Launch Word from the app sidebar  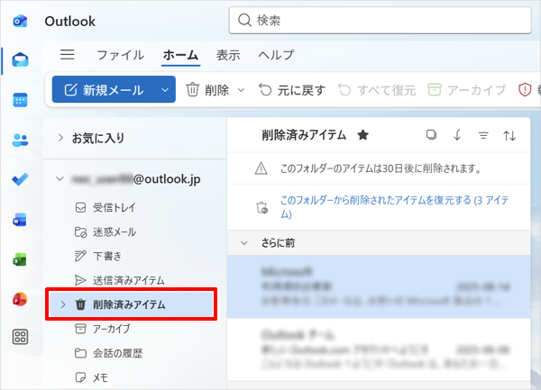tap(20, 220)
